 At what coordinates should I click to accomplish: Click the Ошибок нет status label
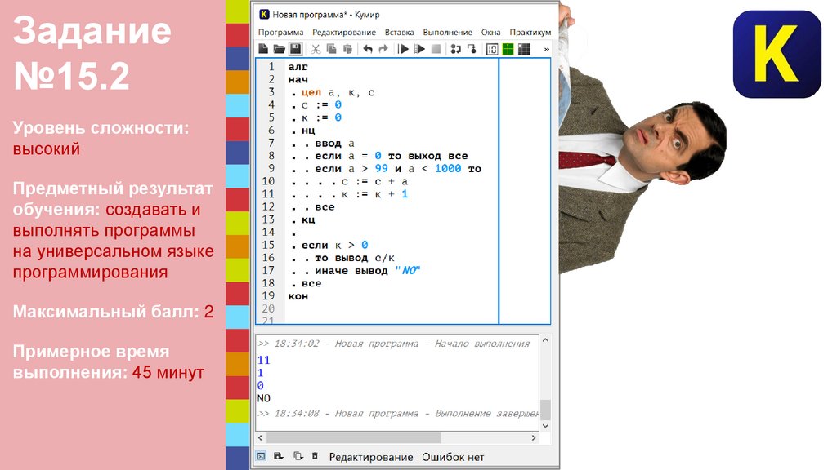pyautogui.click(x=453, y=457)
